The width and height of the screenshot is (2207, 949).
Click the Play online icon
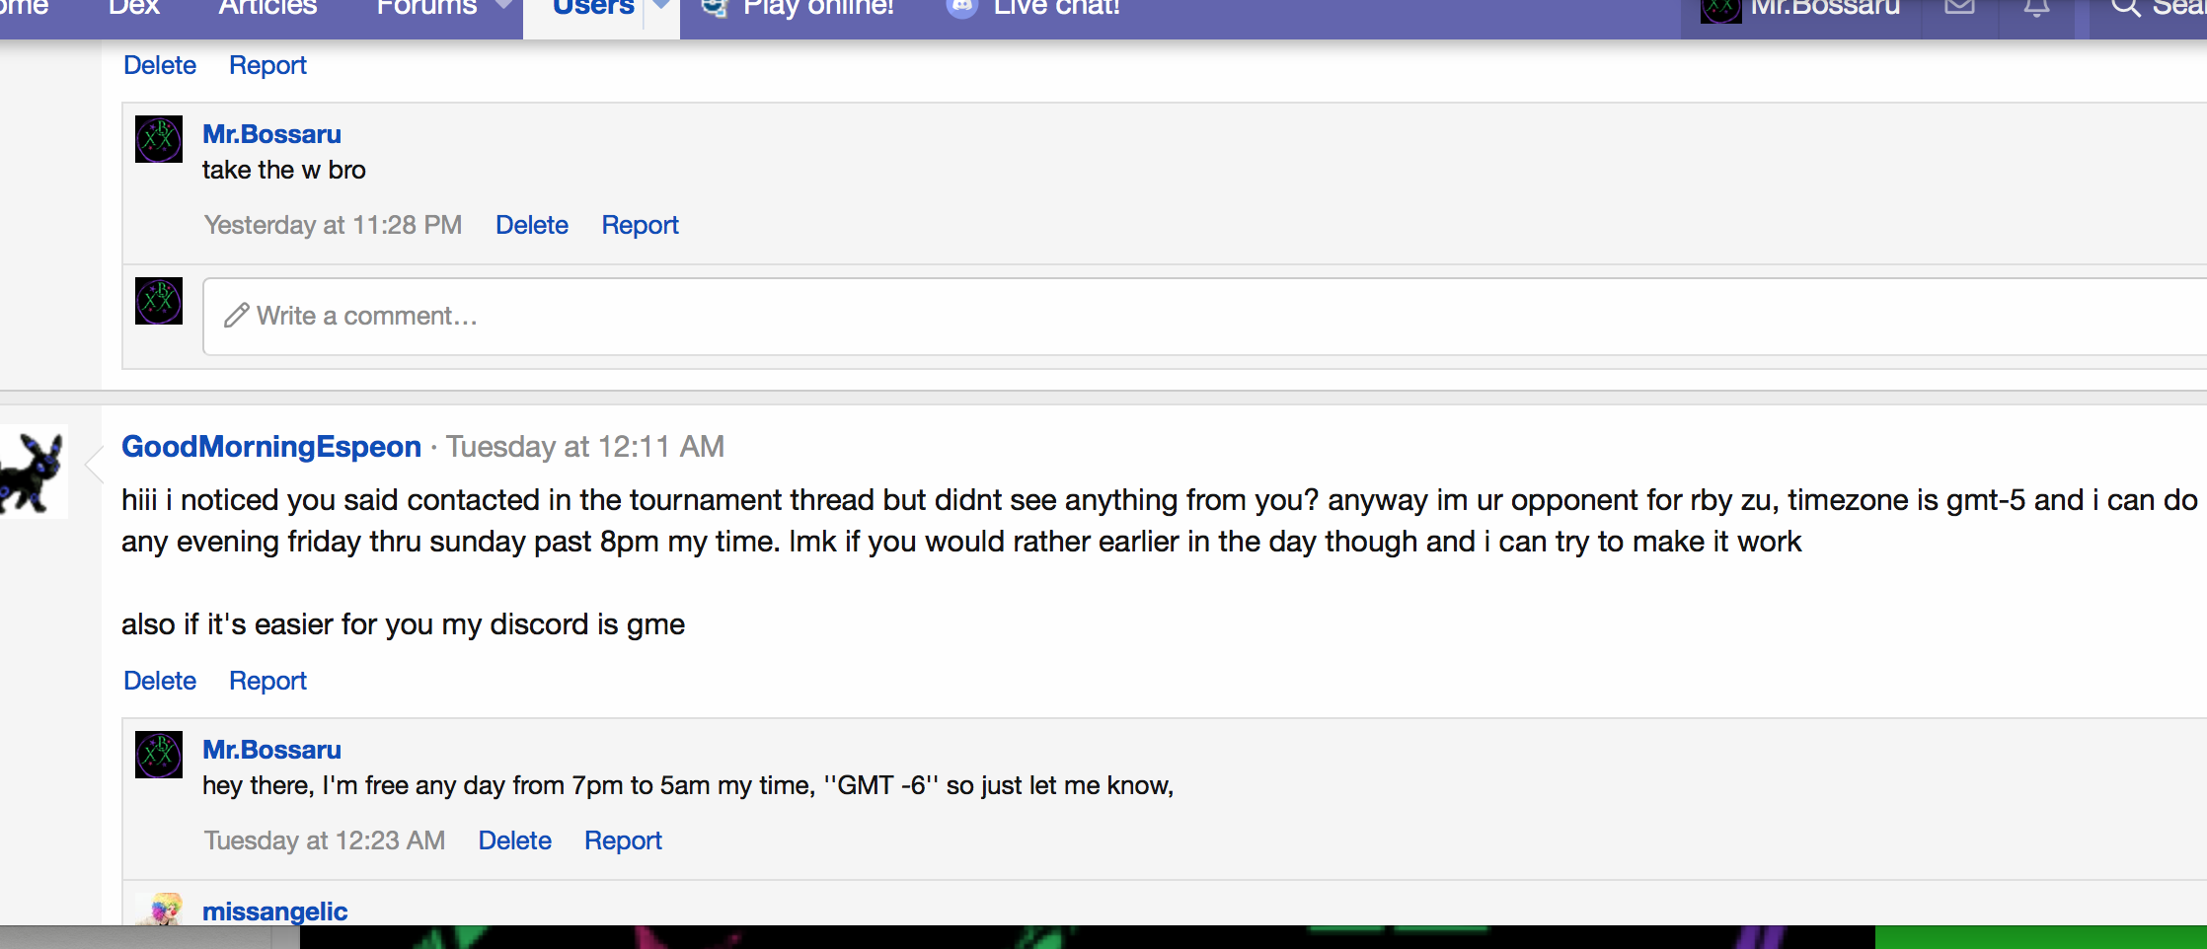coord(714,8)
